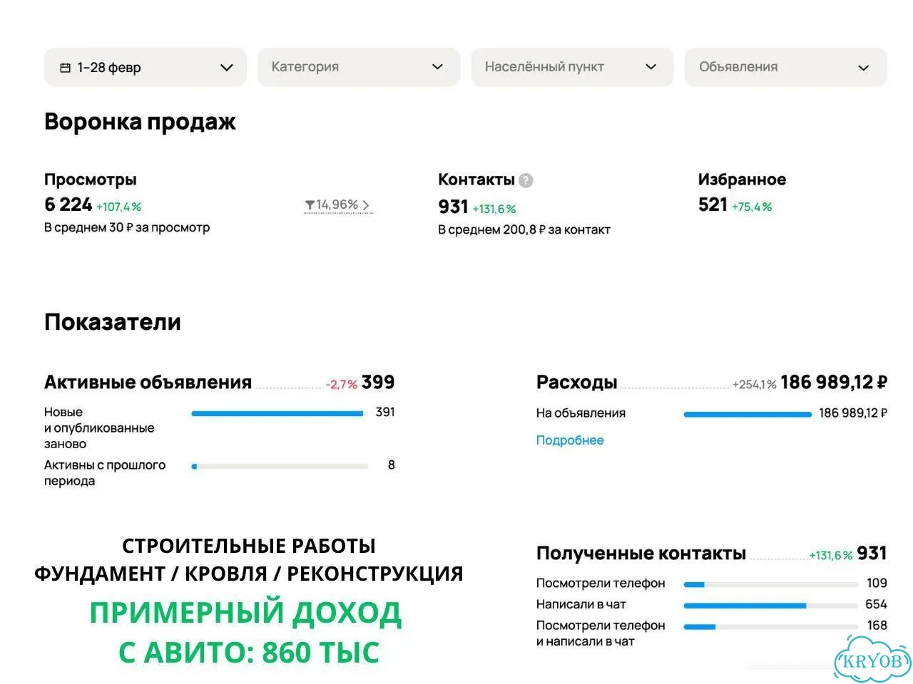Click the funnel conversion 14,96% link
Image resolution: width=913 pixels, height=684 pixels.
338,205
